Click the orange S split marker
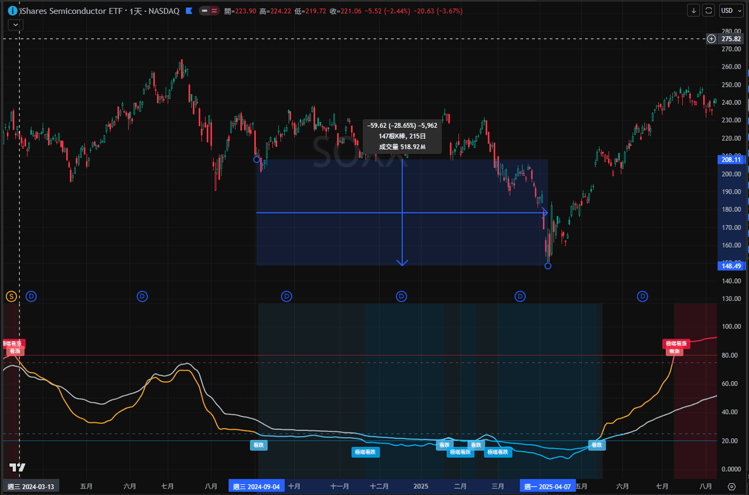Screen dimensions: 749x495 click(11, 296)
